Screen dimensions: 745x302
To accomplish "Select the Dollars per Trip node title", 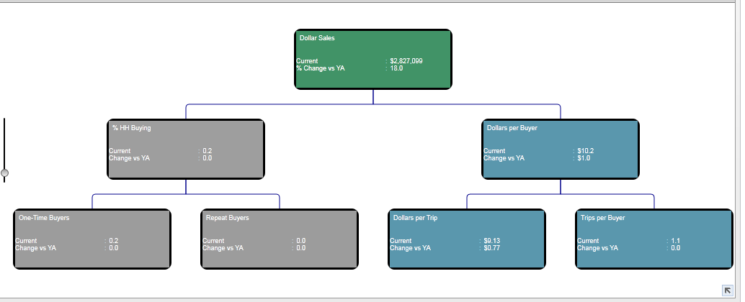I will [x=415, y=218].
